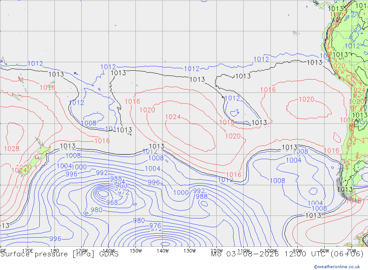Select the 180 longitude axis label
This screenshot has height=270, width=368.
pyautogui.click(x=55, y=251)
